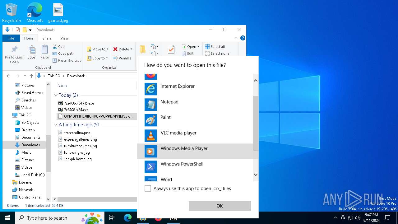Open Microsoft Edge desktop shortcut

[35, 14]
